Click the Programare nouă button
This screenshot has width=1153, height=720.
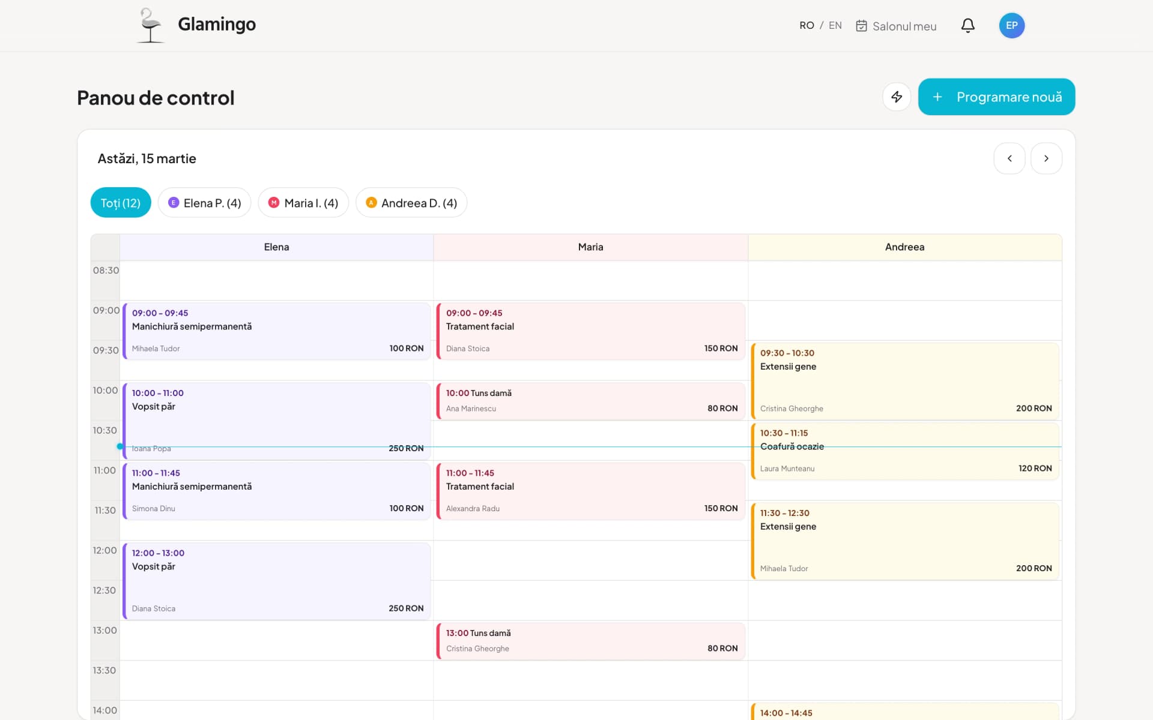[1009, 97]
